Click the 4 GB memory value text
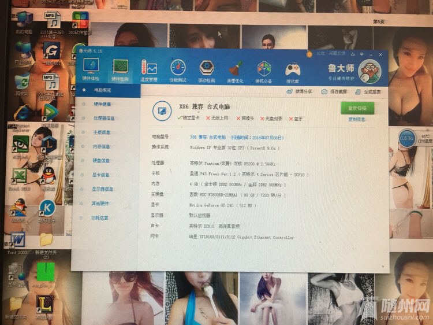This screenshot has width=433, height=325. pos(237,184)
